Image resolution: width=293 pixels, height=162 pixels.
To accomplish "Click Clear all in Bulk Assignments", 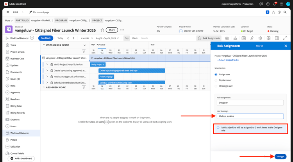I will click(259, 46).
